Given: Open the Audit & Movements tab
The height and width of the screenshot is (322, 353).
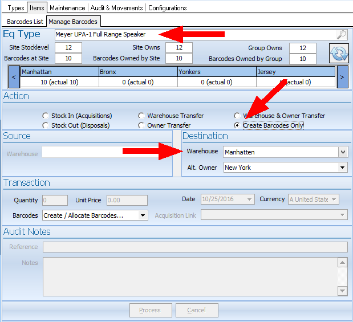Looking at the screenshot, I should 117,8.
